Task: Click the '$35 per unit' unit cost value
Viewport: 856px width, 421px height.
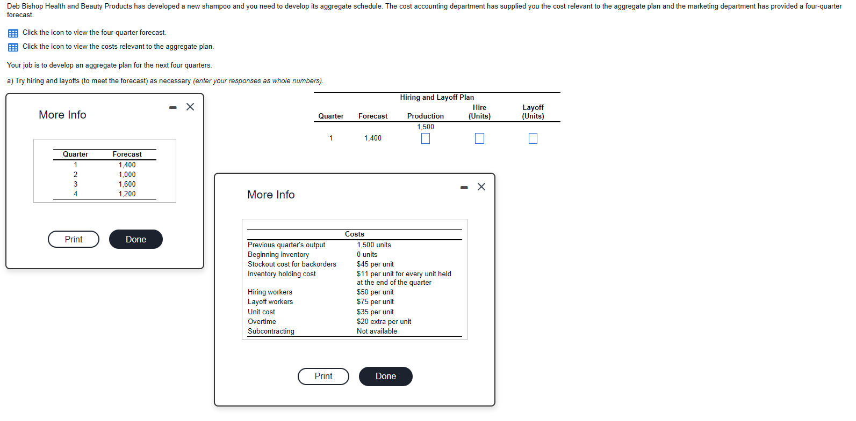Action: pyautogui.click(x=375, y=312)
